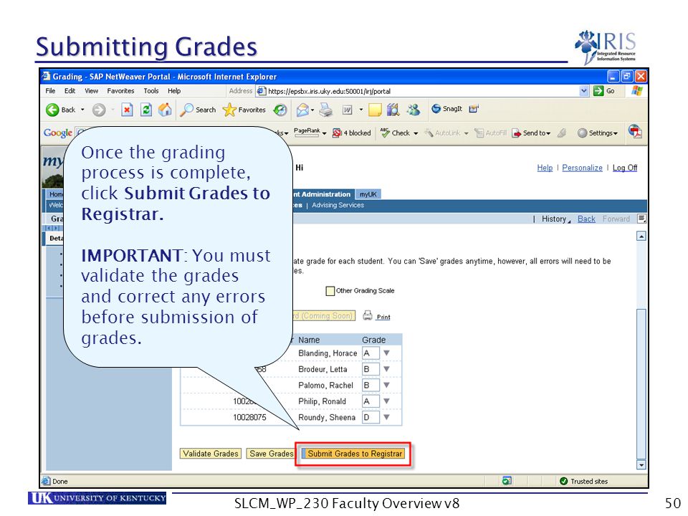Open the Tools menu
Viewport: 688px width, 516px height.
point(151,91)
